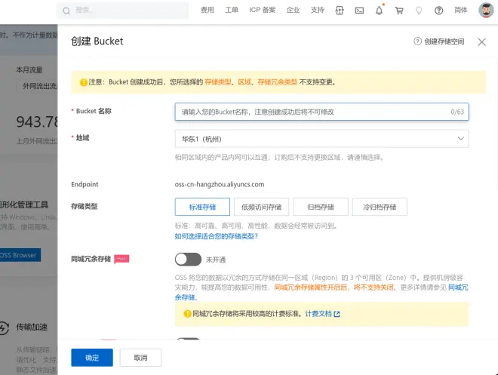Open the user avatar menu
Image resolution: width=498 pixels, height=375 pixels.
[x=486, y=10]
